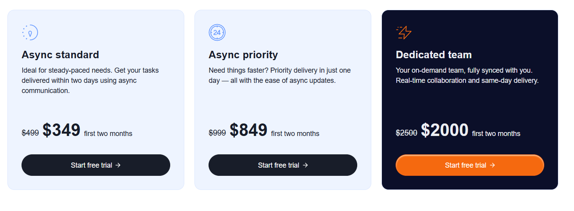Click the orange lightning bolt icon
This screenshot has width=574, height=211.
tap(404, 32)
